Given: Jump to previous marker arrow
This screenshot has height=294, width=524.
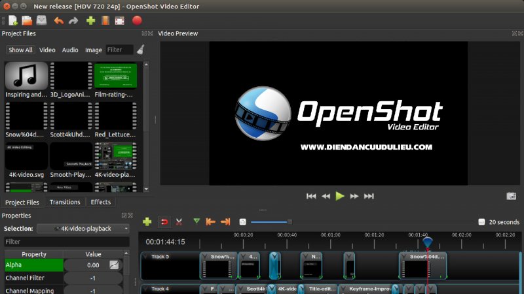Looking at the screenshot, I should pyautogui.click(x=210, y=221).
